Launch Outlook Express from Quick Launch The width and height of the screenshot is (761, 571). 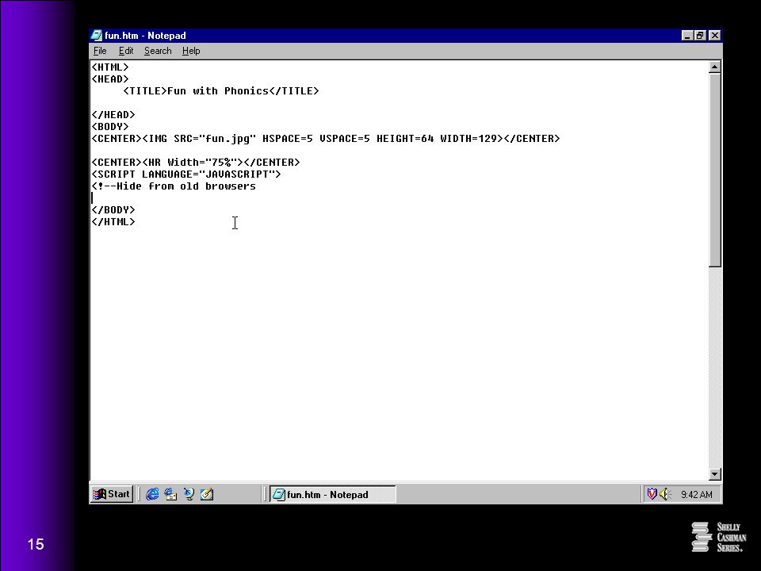[170, 494]
